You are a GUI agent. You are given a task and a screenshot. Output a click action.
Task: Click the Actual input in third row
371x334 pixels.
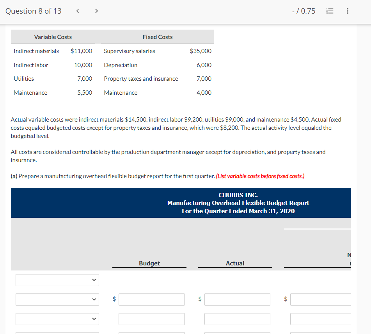tap(237, 319)
